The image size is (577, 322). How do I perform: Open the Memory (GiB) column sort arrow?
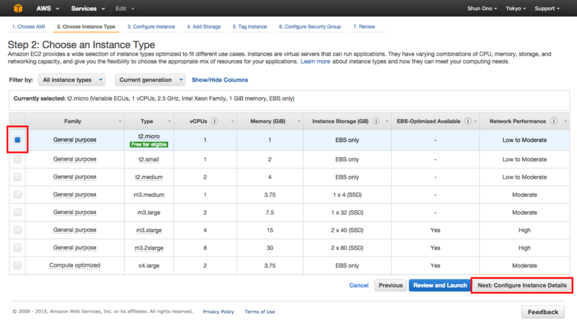coord(299,121)
